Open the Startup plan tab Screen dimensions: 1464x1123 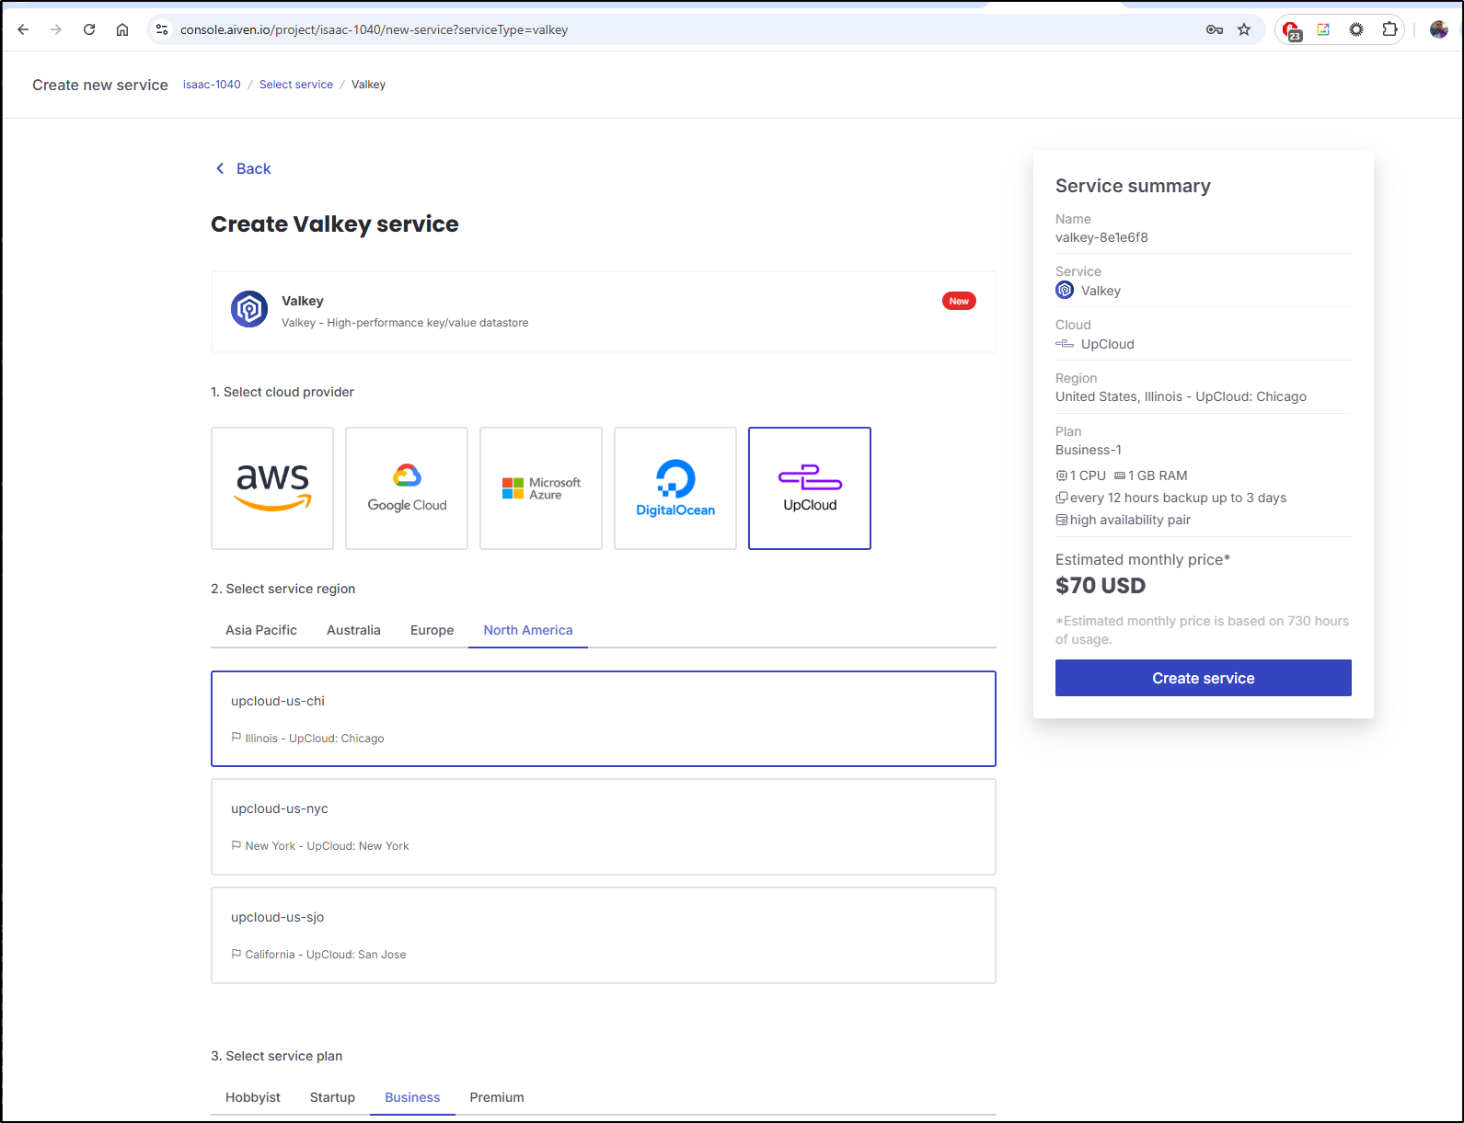332,1097
